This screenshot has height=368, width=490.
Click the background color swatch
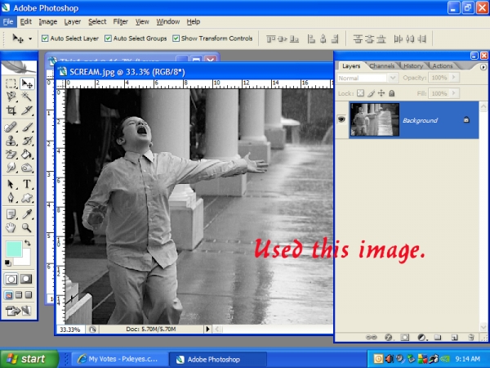click(25, 259)
